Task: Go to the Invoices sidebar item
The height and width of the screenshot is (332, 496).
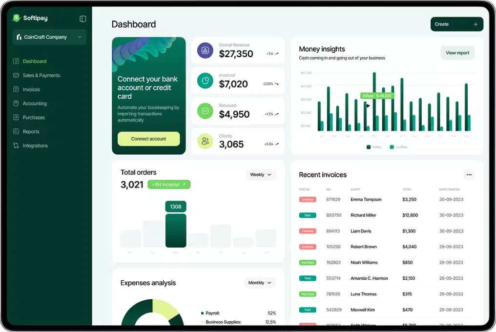Action: (31, 90)
